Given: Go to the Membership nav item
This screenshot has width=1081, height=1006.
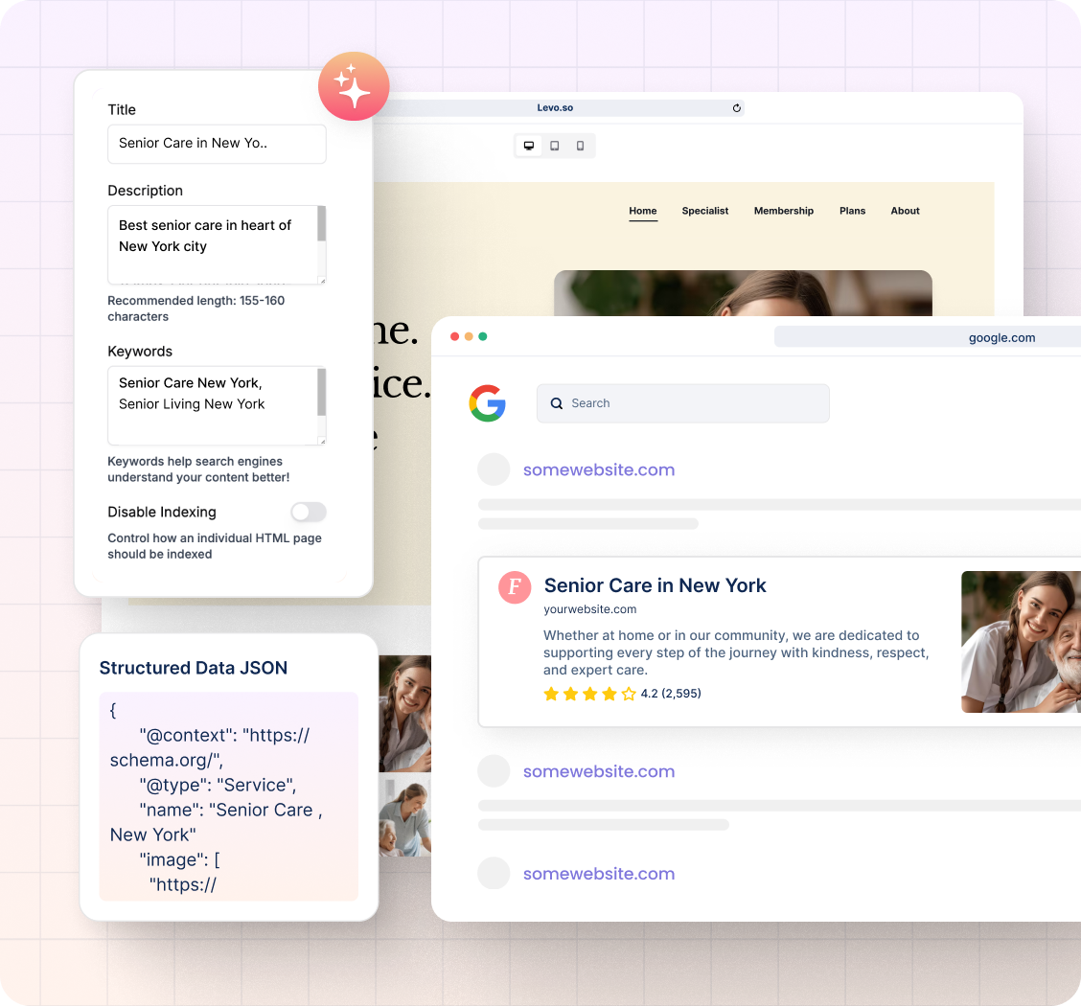Looking at the screenshot, I should click(x=783, y=211).
